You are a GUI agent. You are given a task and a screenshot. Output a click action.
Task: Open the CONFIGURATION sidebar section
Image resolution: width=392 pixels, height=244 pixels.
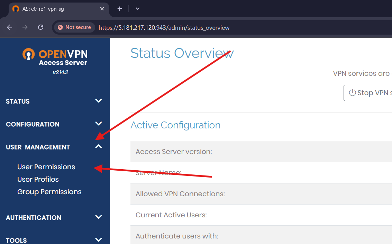pyautogui.click(x=33, y=124)
